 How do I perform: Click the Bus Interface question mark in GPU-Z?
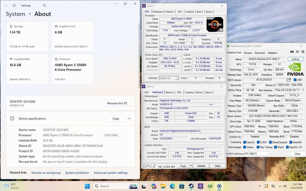coord(303,90)
